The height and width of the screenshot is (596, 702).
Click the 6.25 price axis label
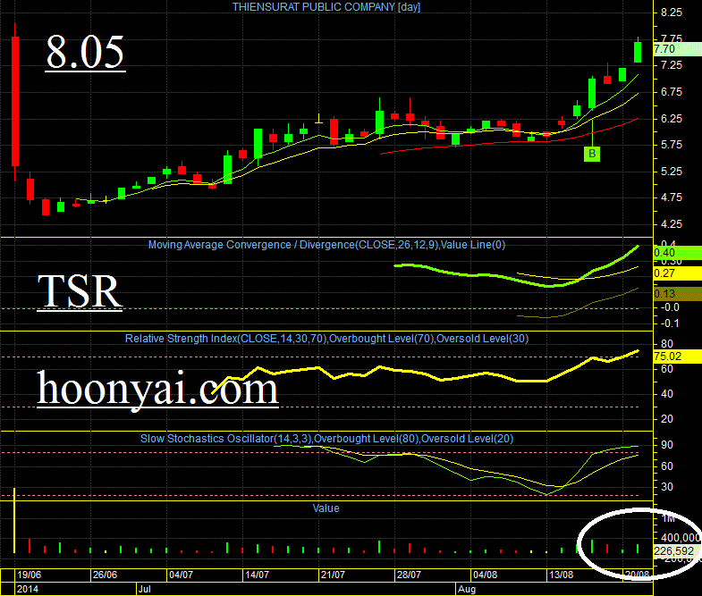[672, 119]
